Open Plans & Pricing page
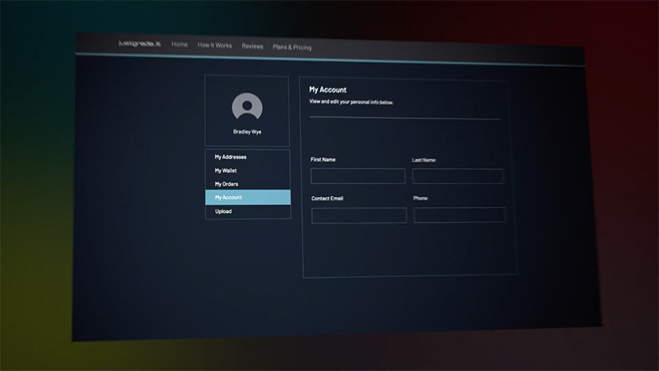Viewport: 659px width, 371px height. click(292, 48)
